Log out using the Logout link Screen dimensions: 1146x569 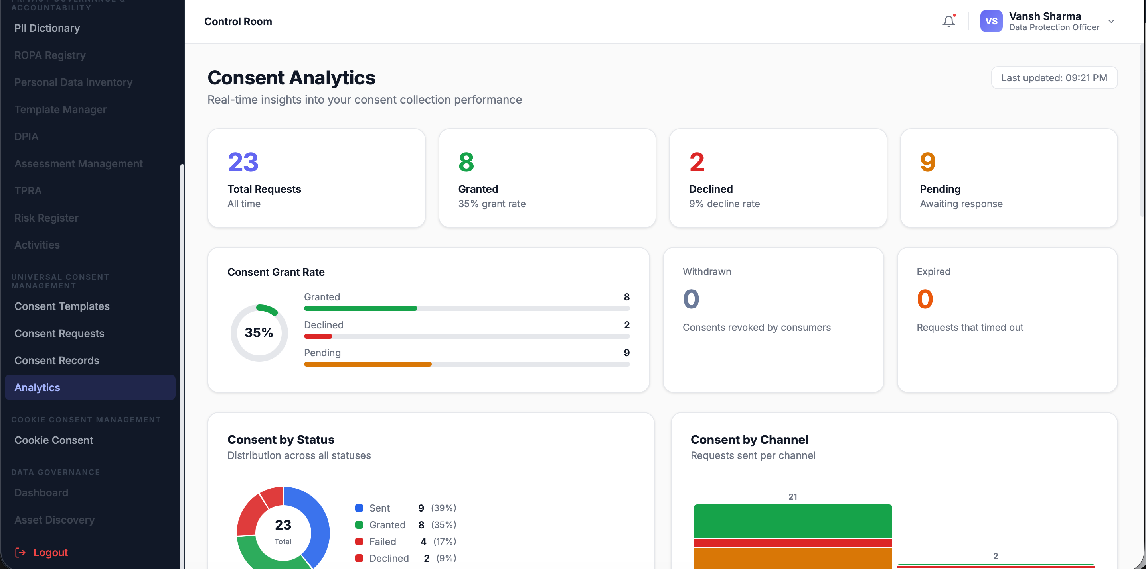coord(50,552)
